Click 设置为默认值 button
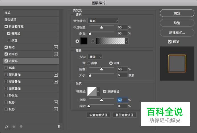197x133 pixels. pyautogui.click(x=98, y=115)
